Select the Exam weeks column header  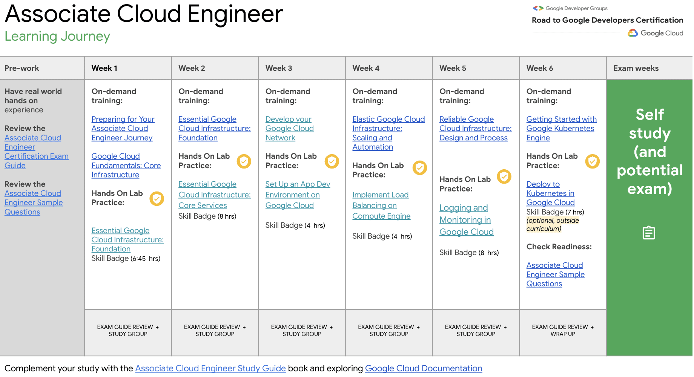click(x=636, y=68)
